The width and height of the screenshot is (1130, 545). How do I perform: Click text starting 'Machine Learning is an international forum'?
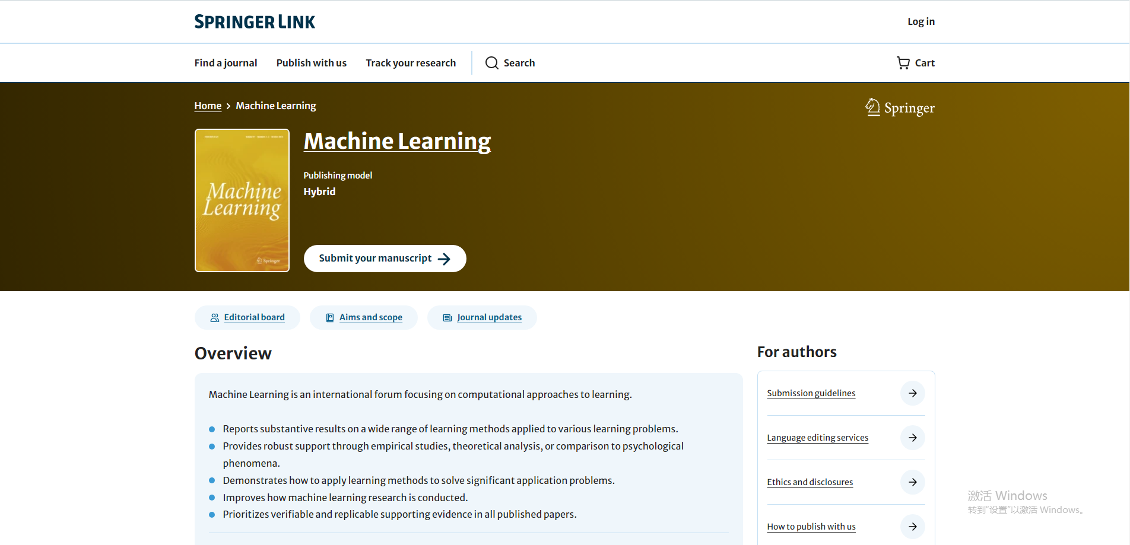420,394
